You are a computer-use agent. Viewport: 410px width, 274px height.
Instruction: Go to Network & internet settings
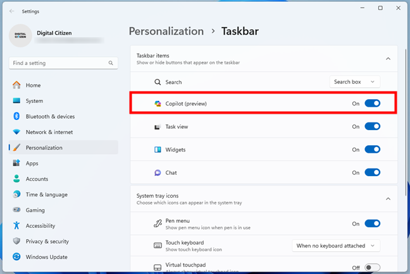[63, 132]
